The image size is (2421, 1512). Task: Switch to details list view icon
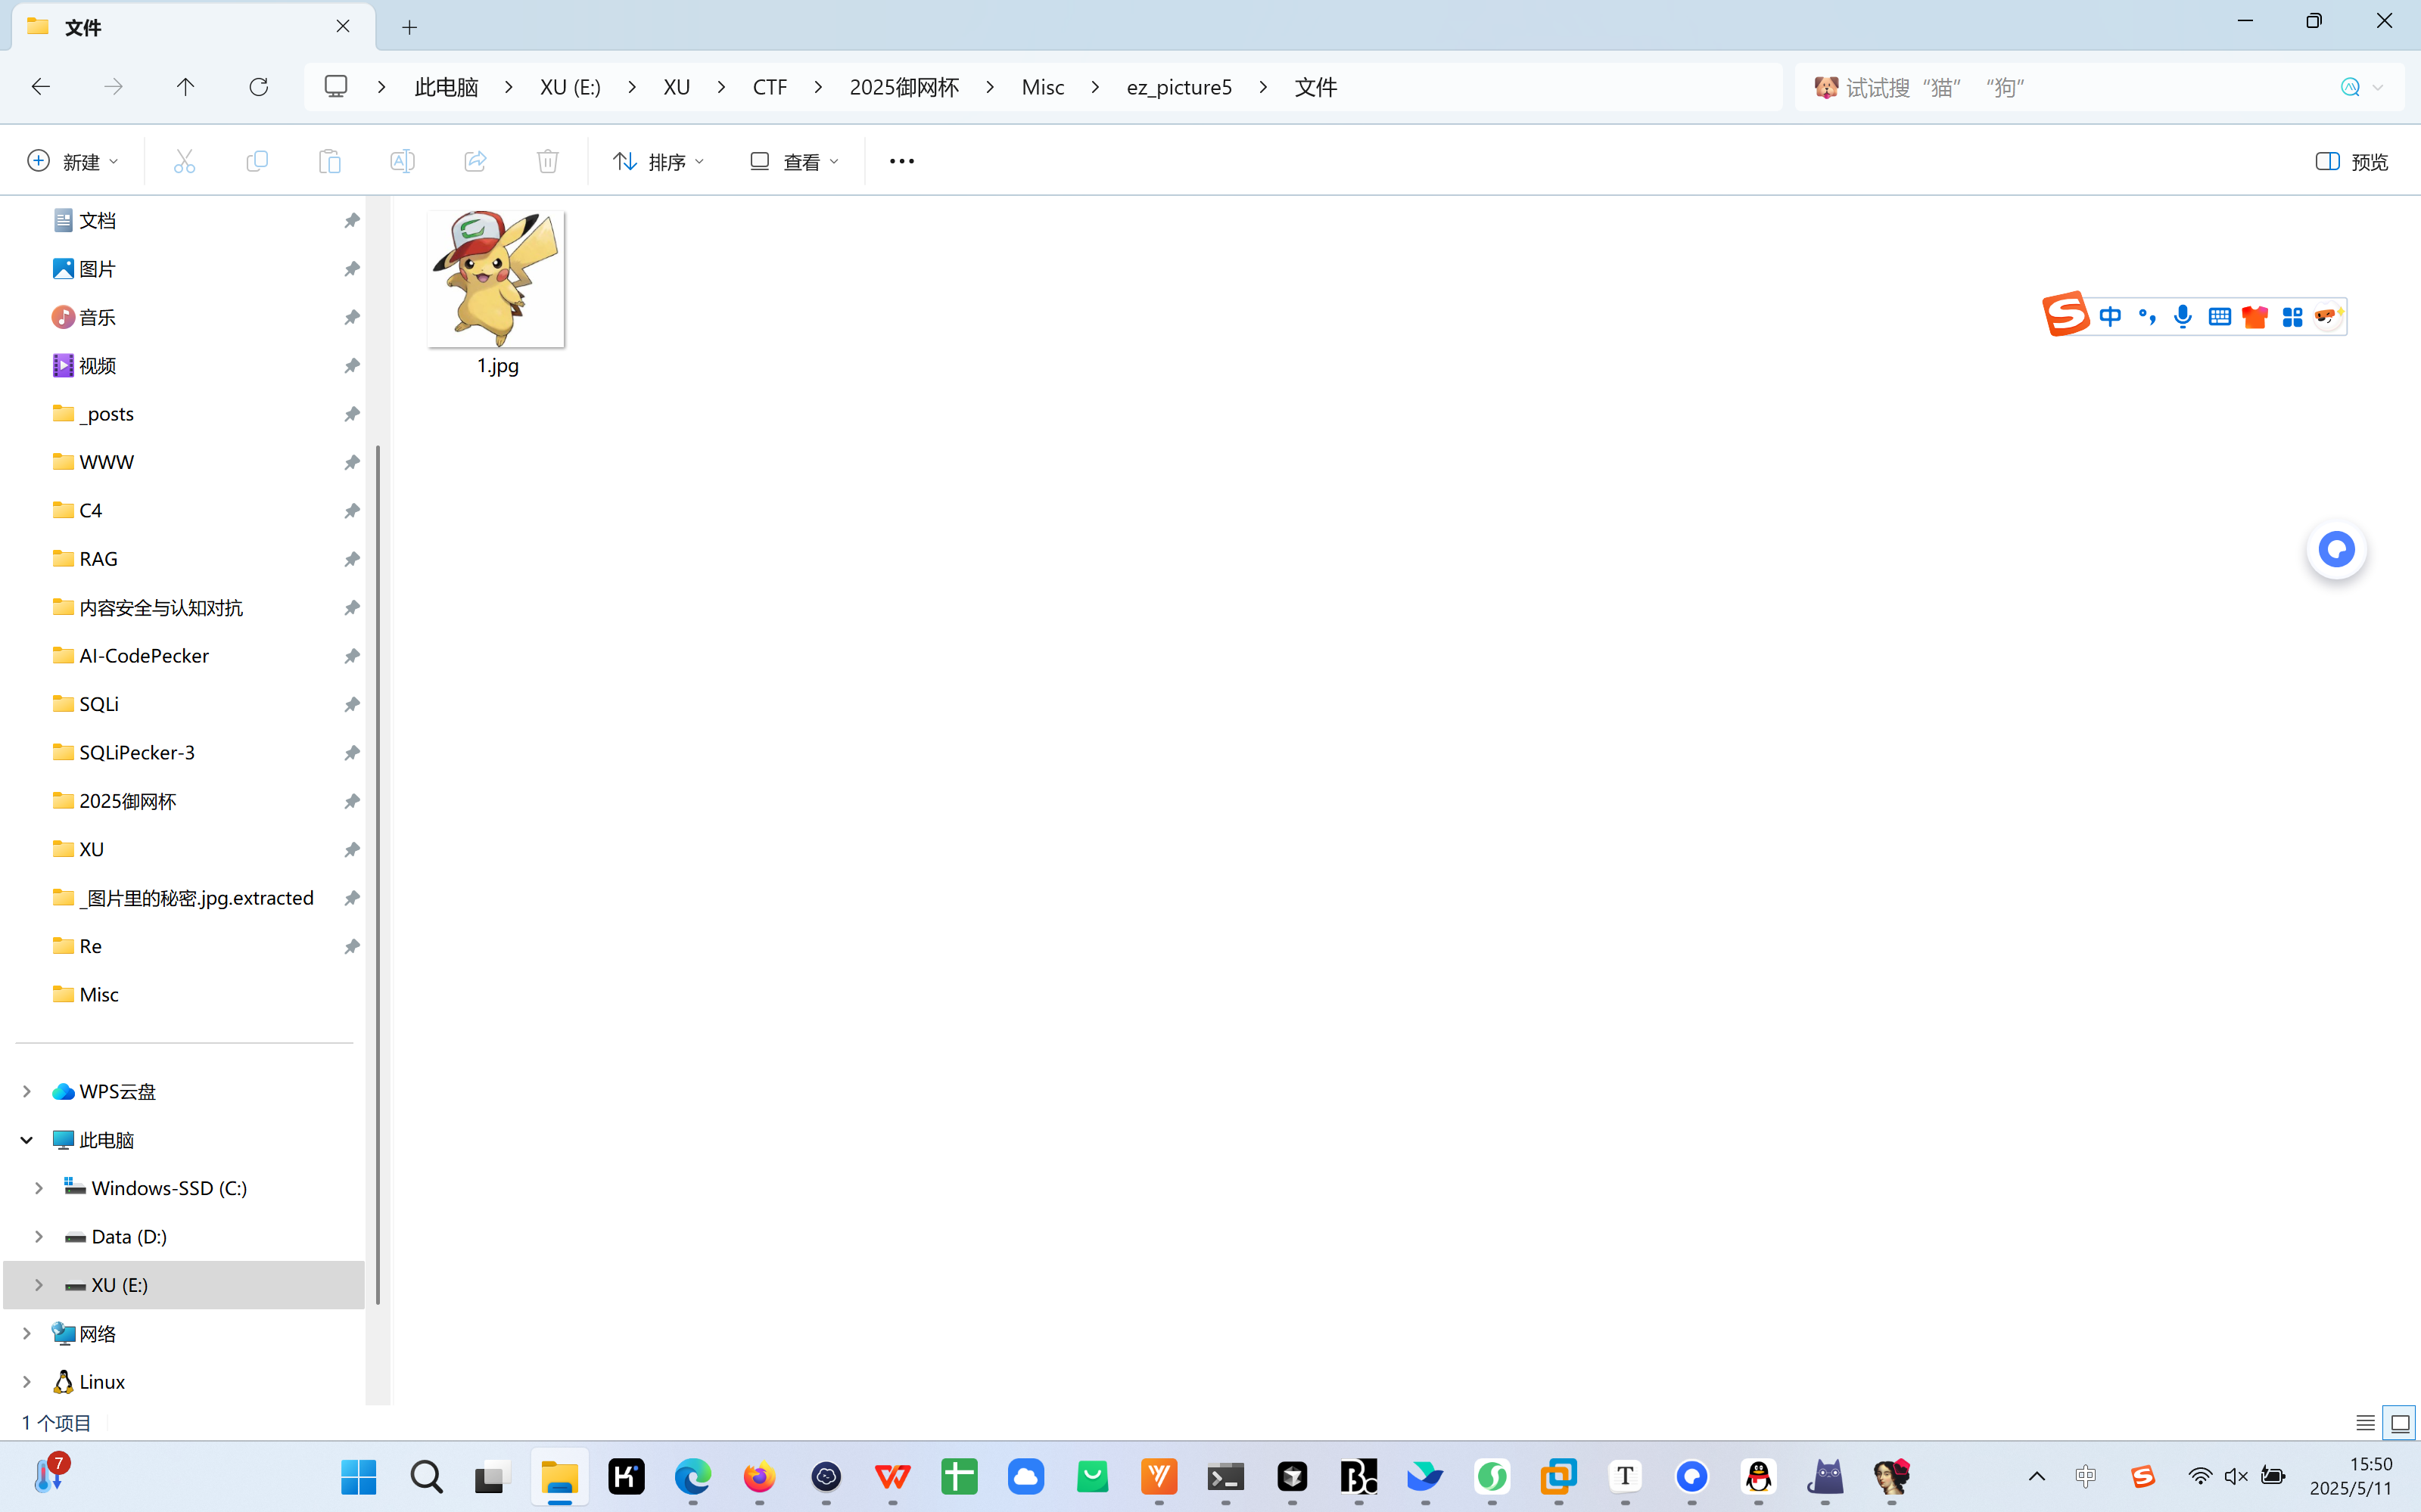pyautogui.click(x=2365, y=1423)
